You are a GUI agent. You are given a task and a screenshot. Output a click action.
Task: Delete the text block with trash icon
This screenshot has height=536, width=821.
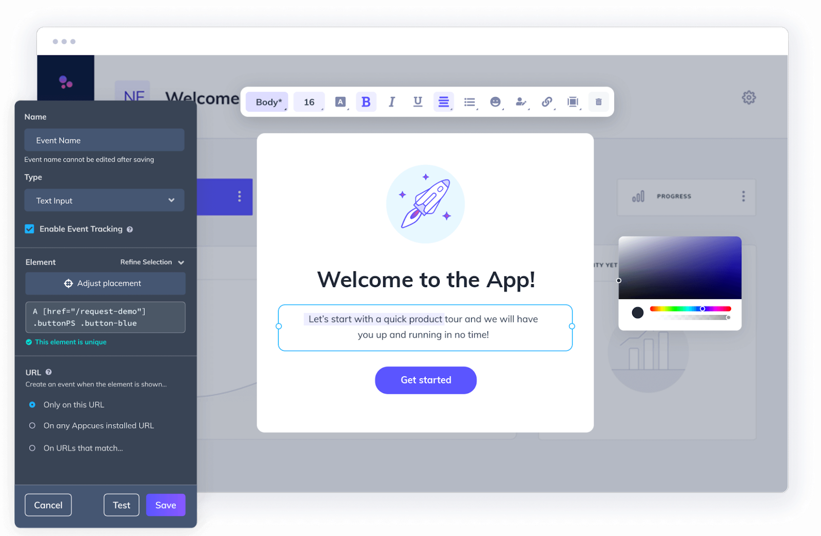click(x=598, y=102)
